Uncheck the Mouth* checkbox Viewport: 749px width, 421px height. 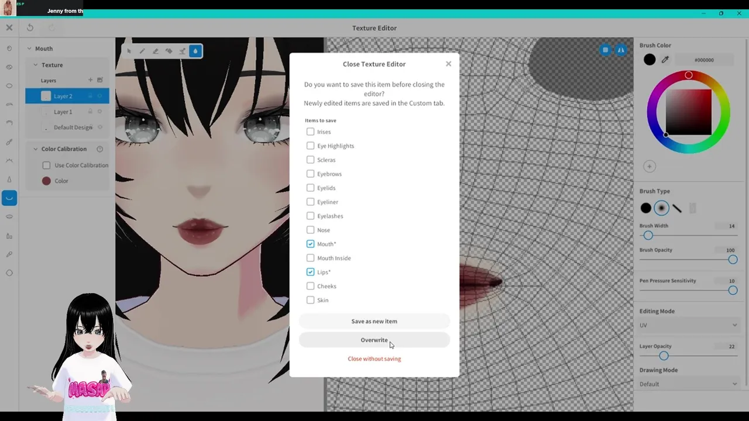(310, 244)
